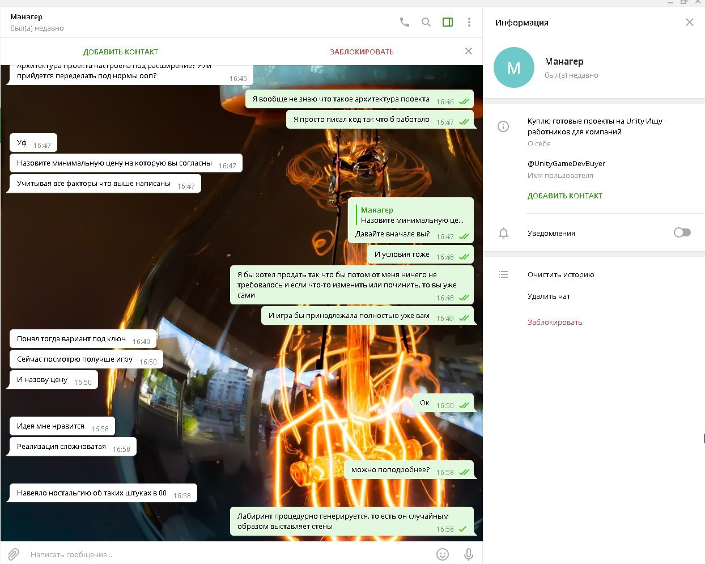
Task: Click the message 'Уф'
Action: pos(33,143)
